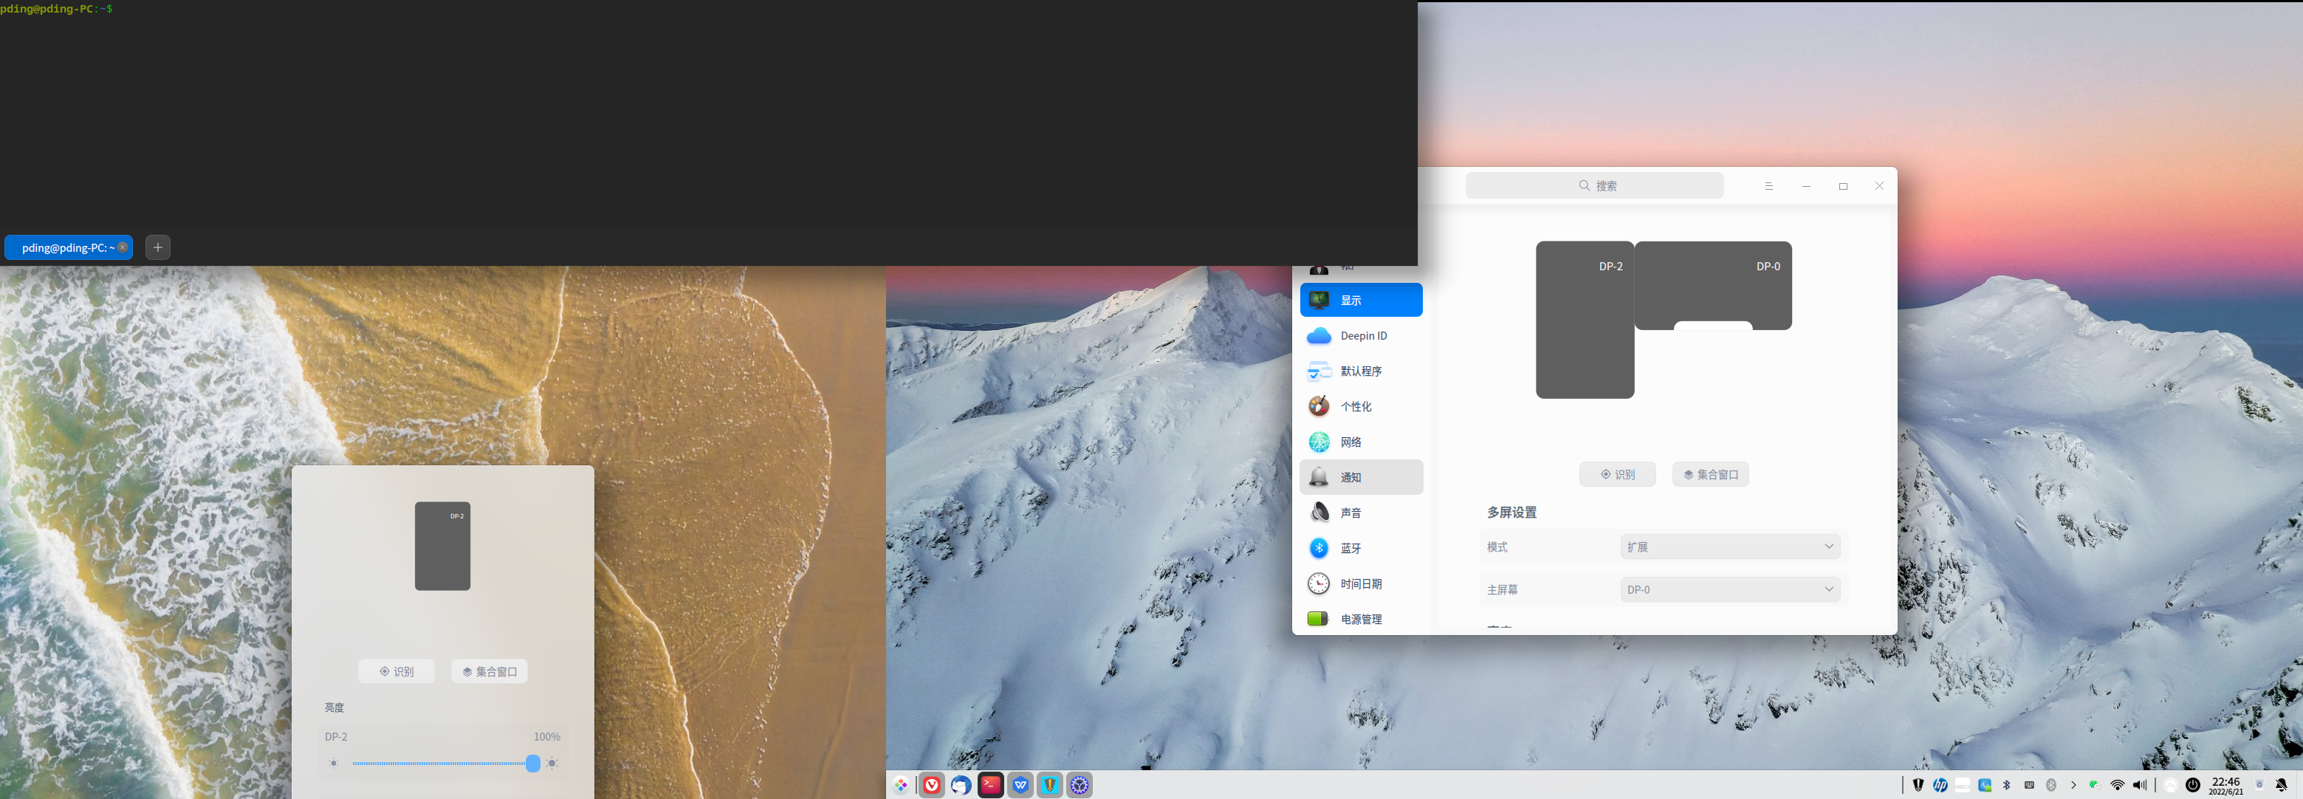Expand the 主屏幕 DP-0 dropdown
This screenshot has height=799, width=2303.
pyautogui.click(x=1729, y=589)
